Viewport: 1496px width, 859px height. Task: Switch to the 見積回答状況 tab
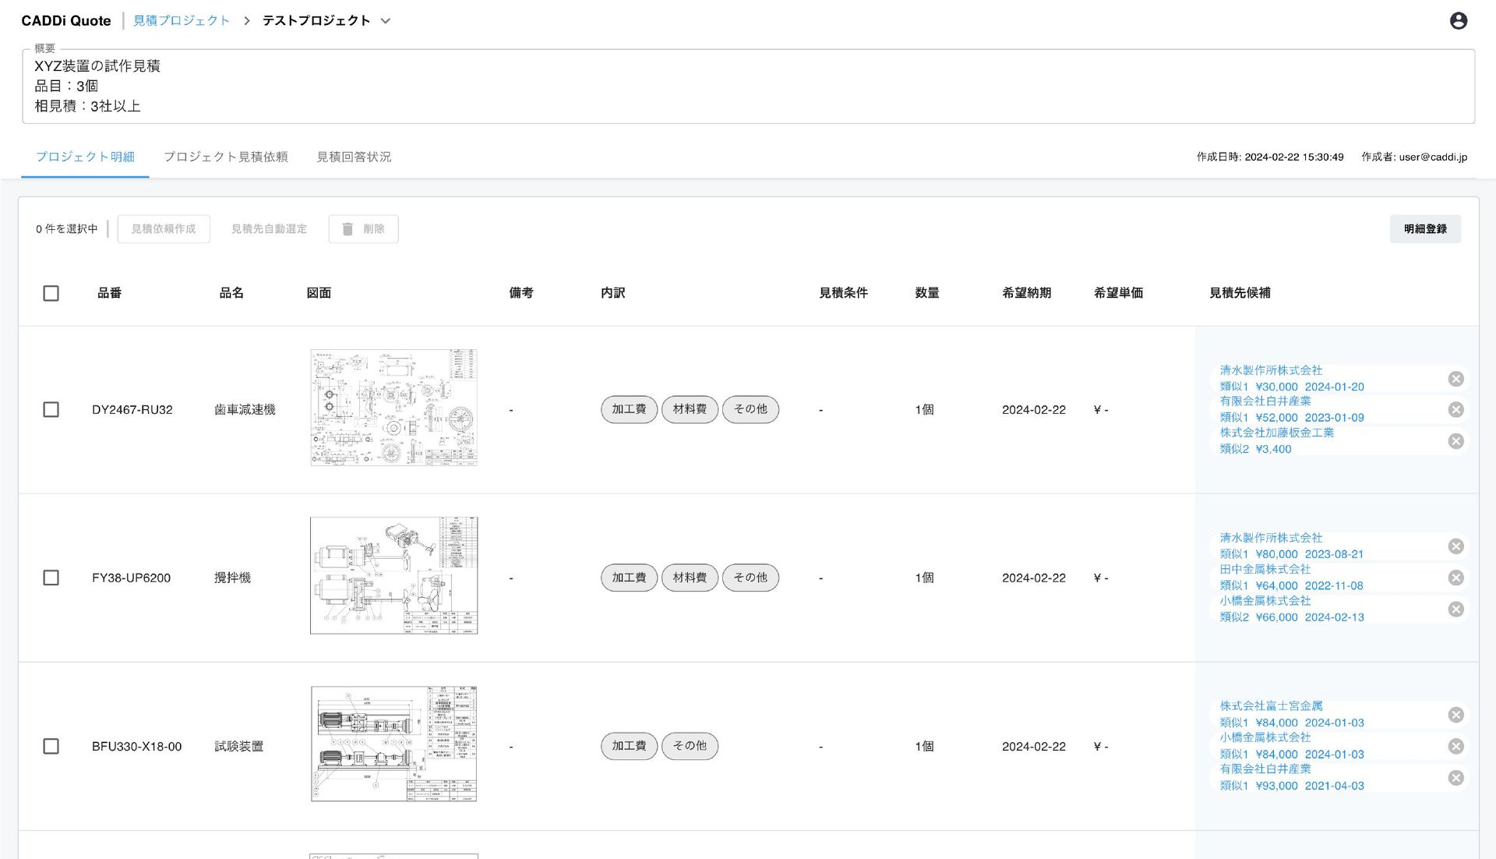pos(355,157)
